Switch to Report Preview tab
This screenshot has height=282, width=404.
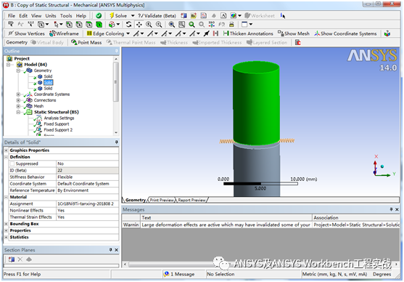tap(192, 200)
